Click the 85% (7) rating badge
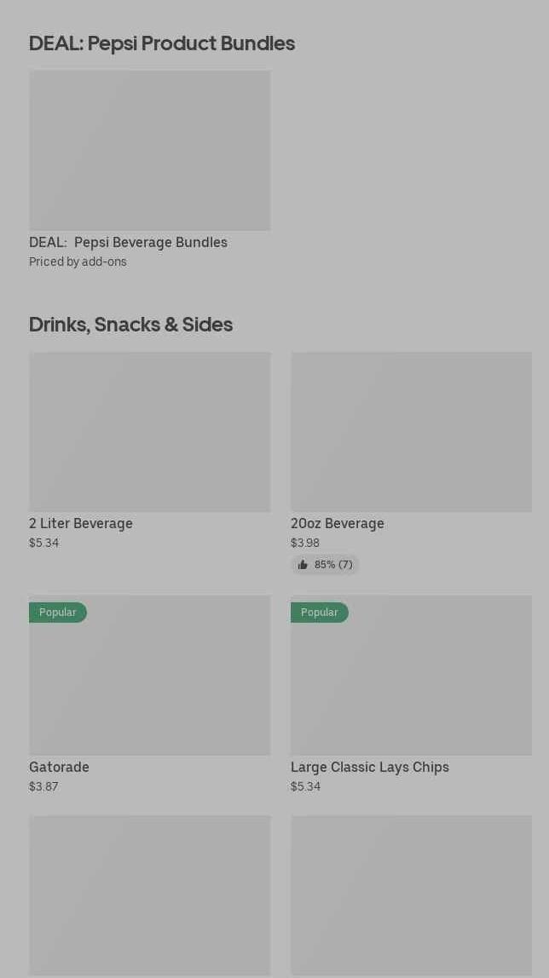 (x=326, y=565)
